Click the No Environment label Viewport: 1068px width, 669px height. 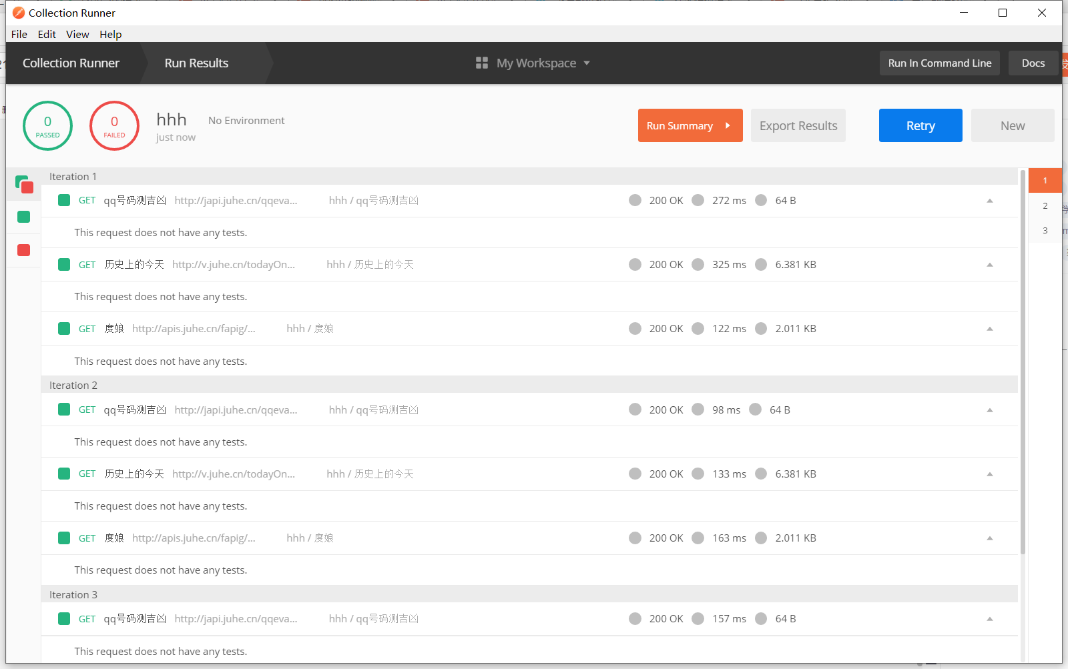pyautogui.click(x=246, y=120)
